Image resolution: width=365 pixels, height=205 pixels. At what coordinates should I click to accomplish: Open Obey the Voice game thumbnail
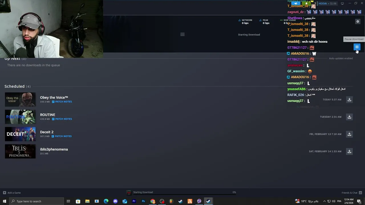[20, 100]
